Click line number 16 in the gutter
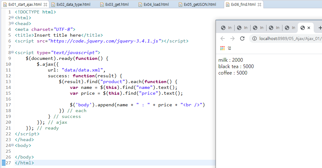 8,99
